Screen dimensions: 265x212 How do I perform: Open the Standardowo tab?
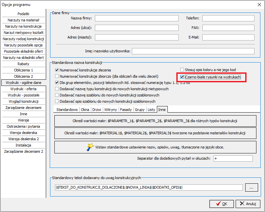[67, 109]
